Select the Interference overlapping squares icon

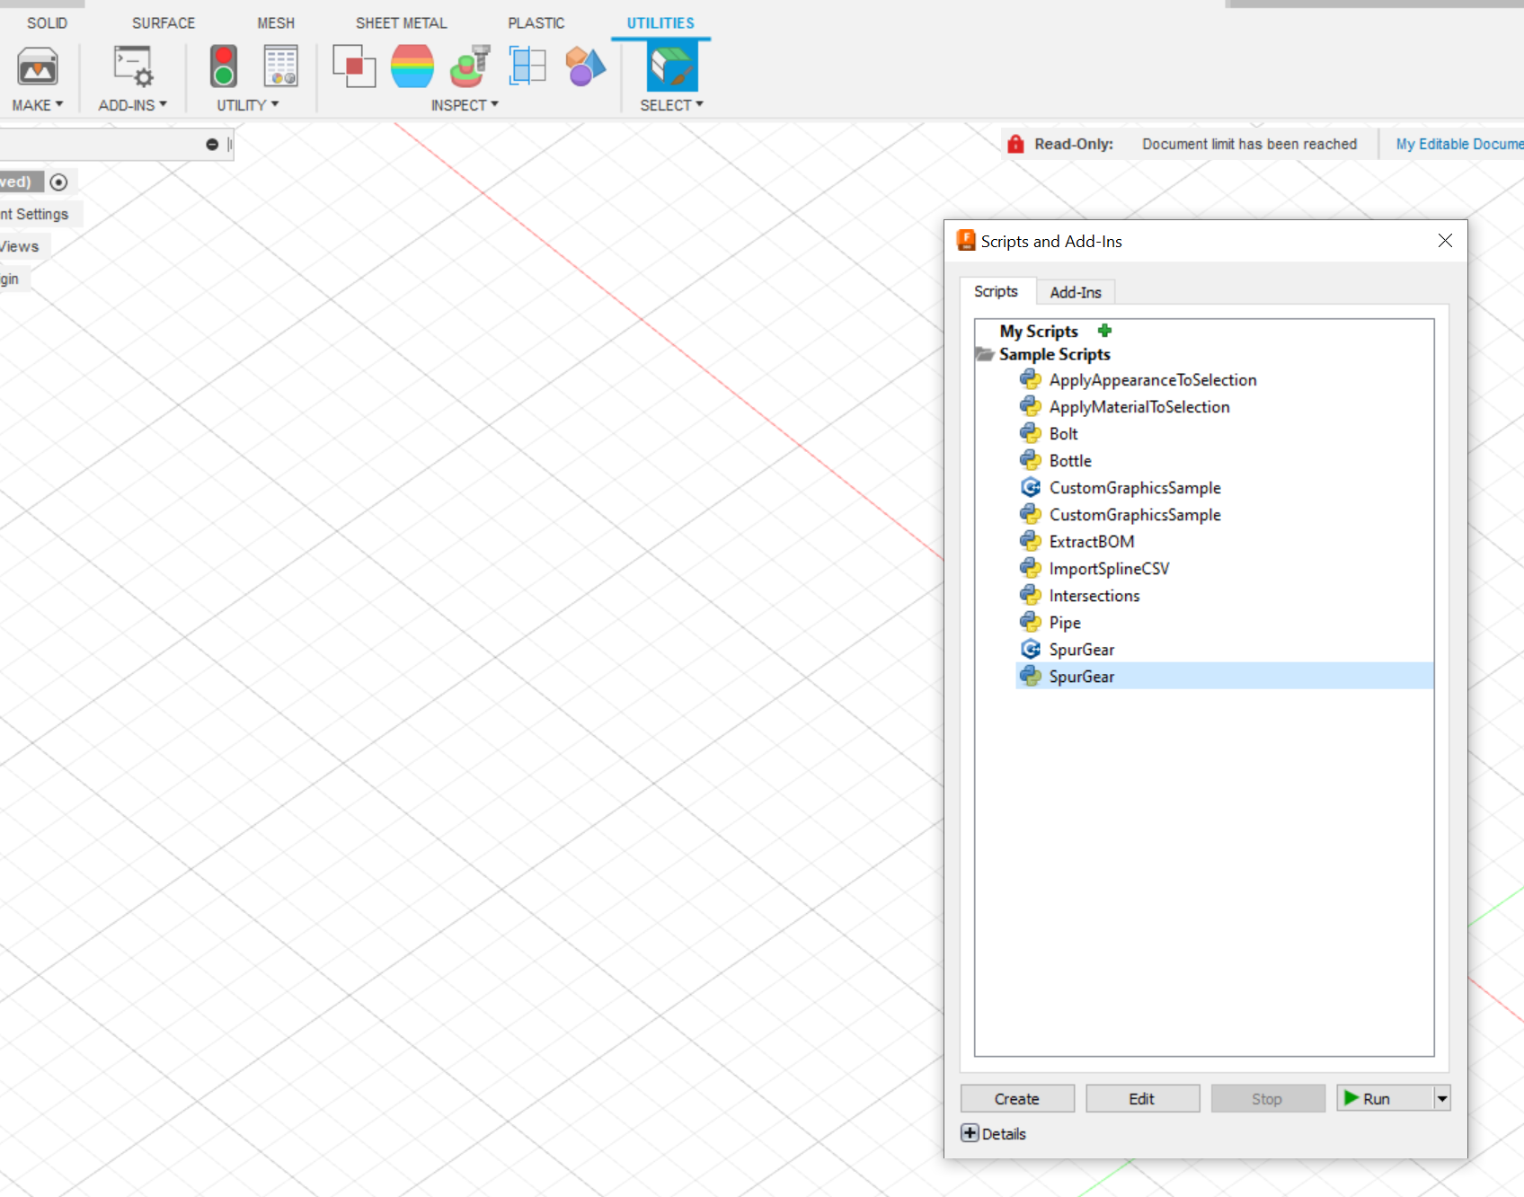[354, 66]
